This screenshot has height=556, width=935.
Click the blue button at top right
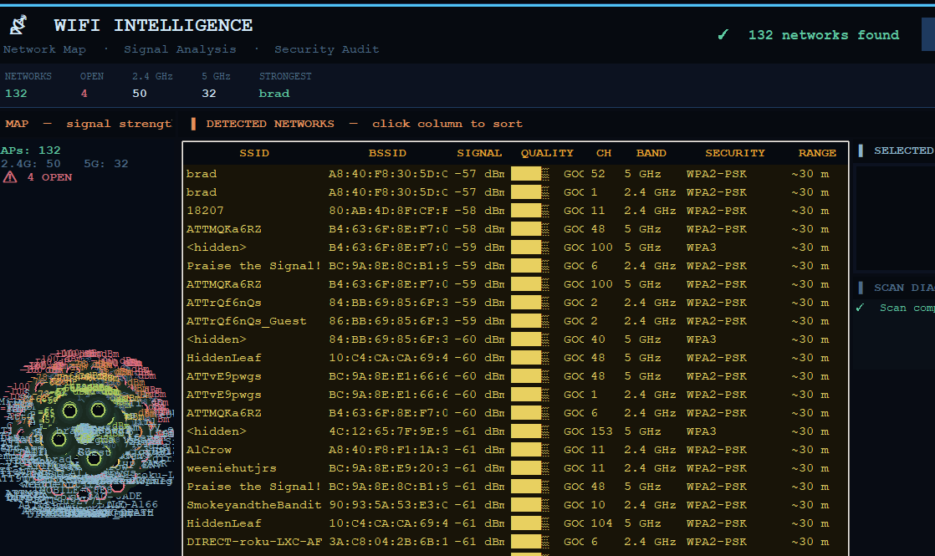click(x=927, y=35)
